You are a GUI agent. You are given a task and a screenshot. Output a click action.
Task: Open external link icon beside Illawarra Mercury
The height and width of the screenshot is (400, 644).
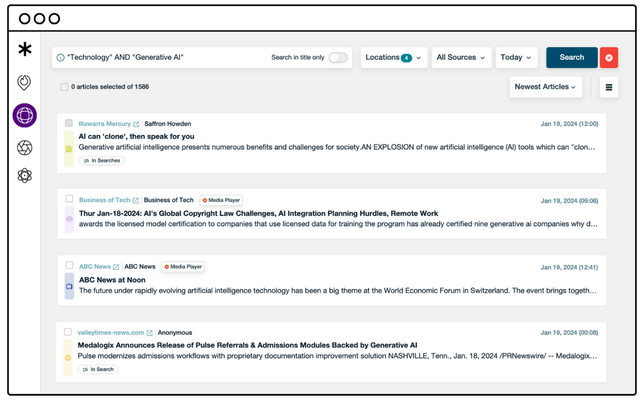tap(136, 124)
